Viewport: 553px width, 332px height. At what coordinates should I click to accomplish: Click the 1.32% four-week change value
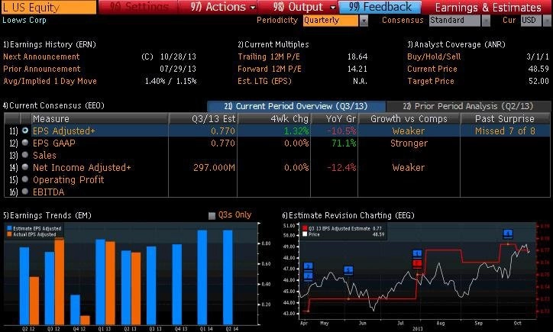click(x=296, y=131)
